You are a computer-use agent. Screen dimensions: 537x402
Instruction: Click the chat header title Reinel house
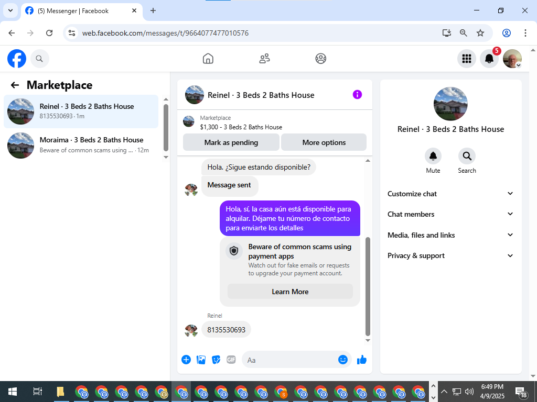coord(261,95)
